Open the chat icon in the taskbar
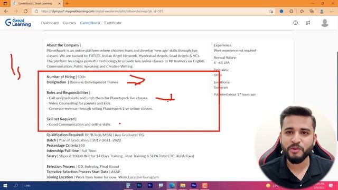 (161, 185)
